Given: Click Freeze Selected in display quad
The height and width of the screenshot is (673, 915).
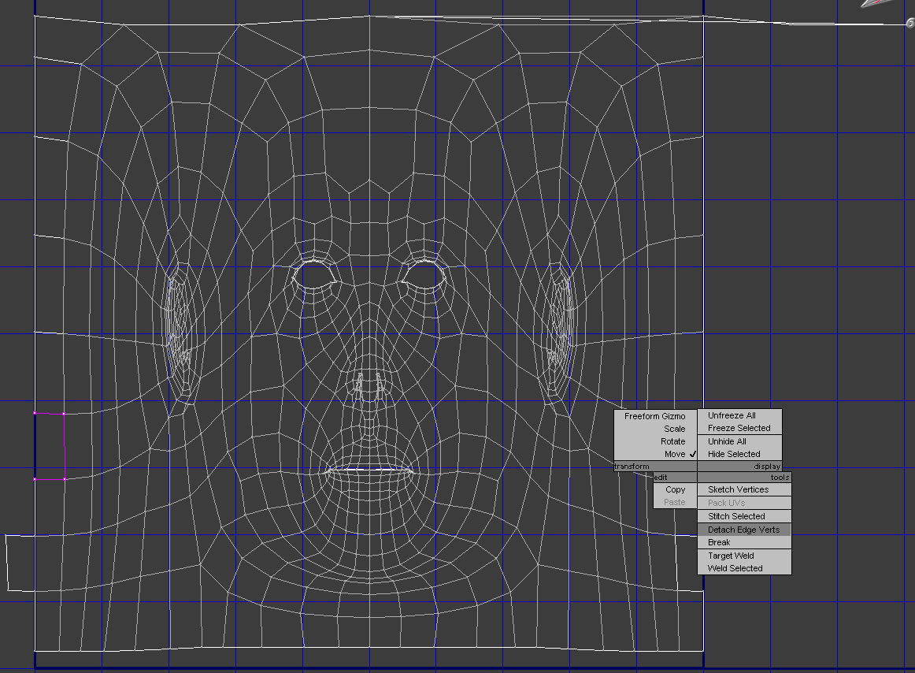Looking at the screenshot, I should pyautogui.click(x=739, y=428).
